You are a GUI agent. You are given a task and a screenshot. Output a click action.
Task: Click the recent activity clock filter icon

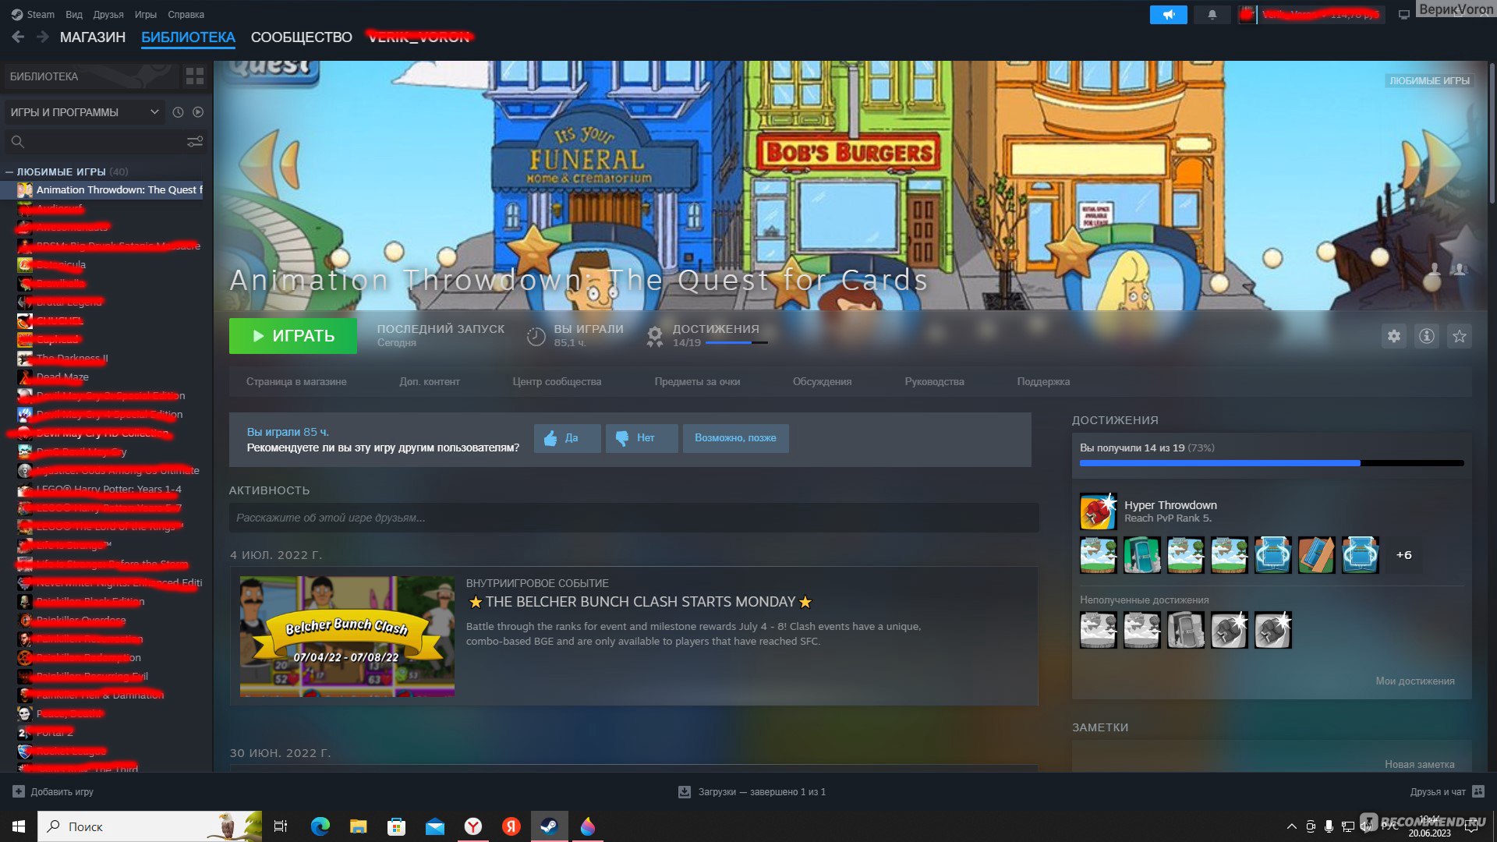click(178, 112)
